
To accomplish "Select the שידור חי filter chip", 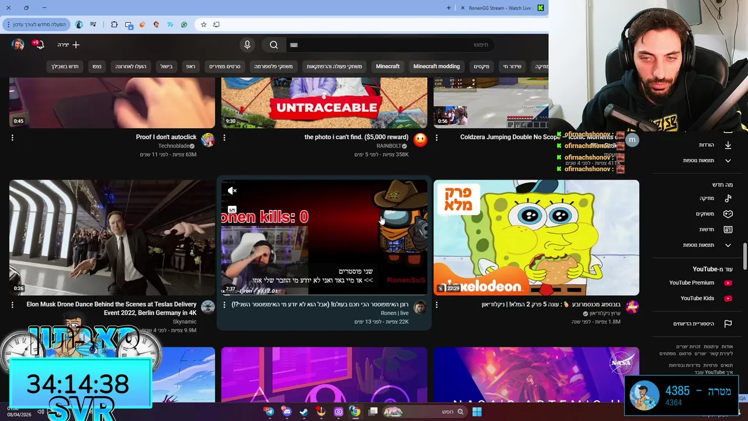I will coord(512,66).
